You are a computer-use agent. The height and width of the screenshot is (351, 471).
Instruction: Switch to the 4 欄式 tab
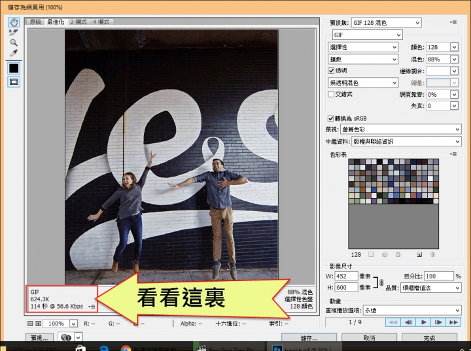[101, 22]
